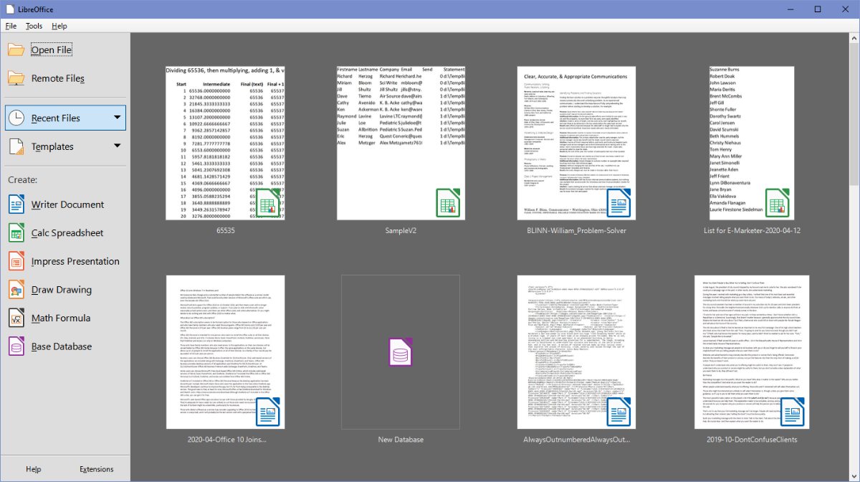This screenshot has height=482, width=860.
Task: Select the Recent Files clock icon
Action: coord(17,118)
